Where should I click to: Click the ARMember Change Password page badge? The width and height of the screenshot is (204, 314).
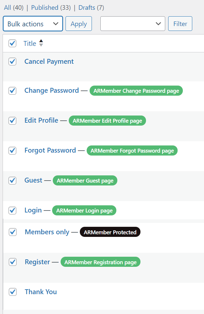136,91
